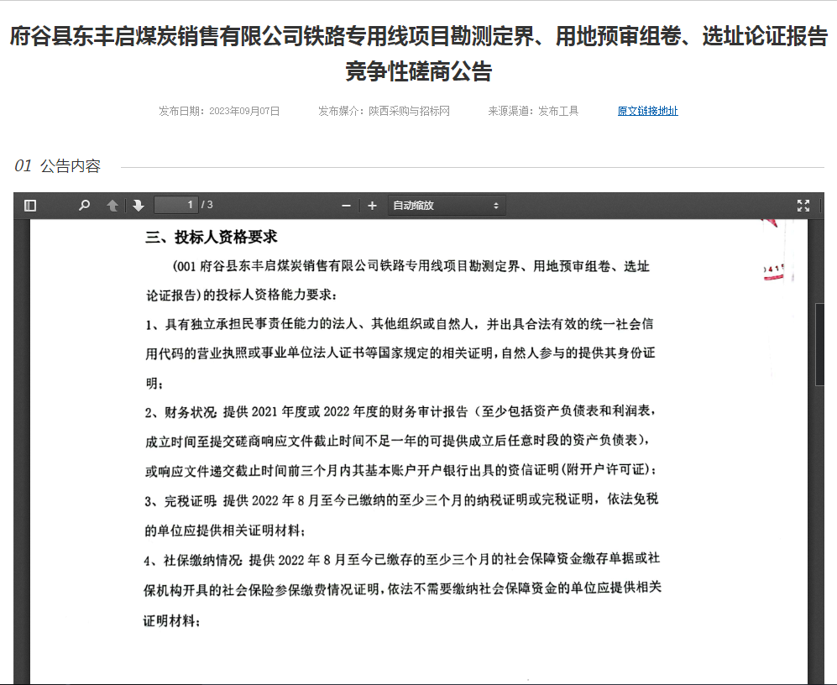Click the line starting with 4、社保缴纳情况
The image size is (837, 685).
point(401,560)
